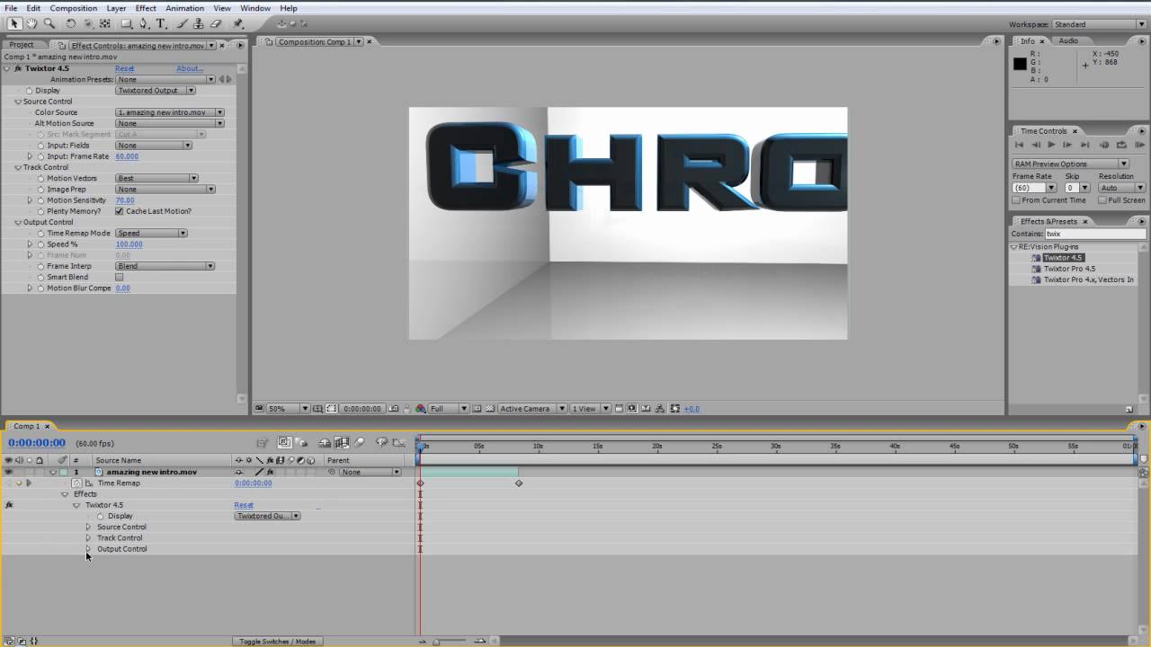Open the Effect menu
This screenshot has height=647, width=1151.
click(146, 8)
